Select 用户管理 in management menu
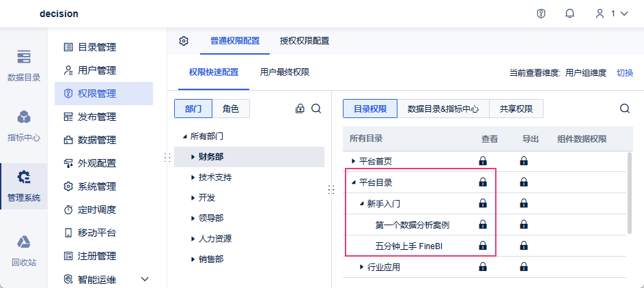The height and width of the screenshot is (288, 644). (97, 70)
